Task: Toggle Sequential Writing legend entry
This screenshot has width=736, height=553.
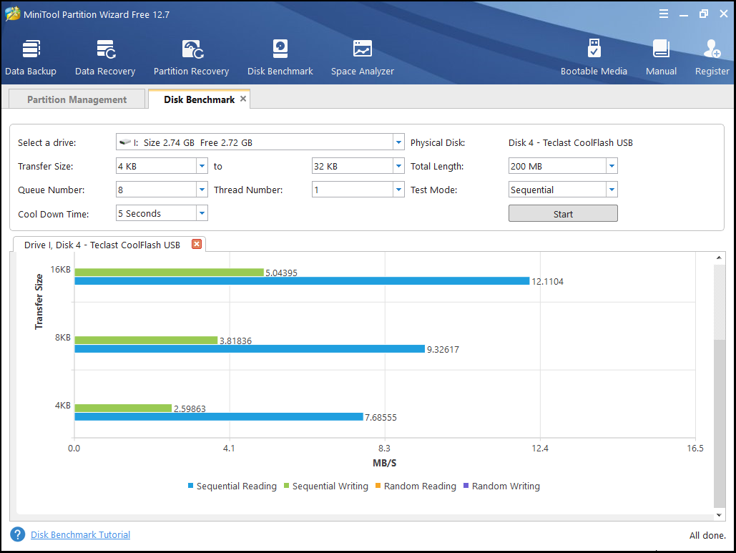Action: coord(326,486)
